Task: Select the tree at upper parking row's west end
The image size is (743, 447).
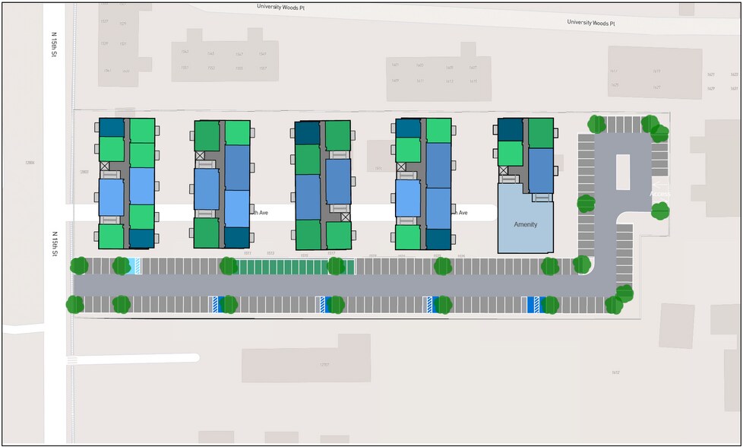Action: click(x=79, y=265)
